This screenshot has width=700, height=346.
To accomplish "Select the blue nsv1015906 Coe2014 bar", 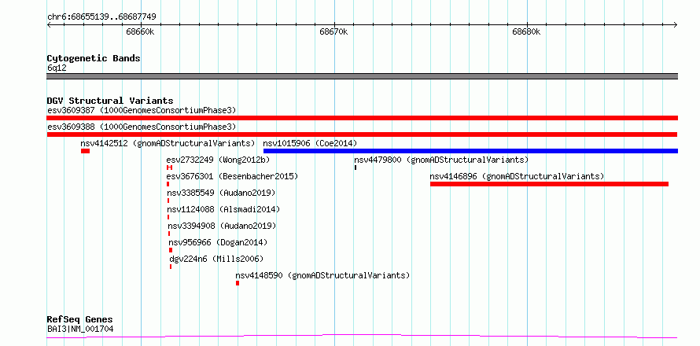I will [x=470, y=151].
